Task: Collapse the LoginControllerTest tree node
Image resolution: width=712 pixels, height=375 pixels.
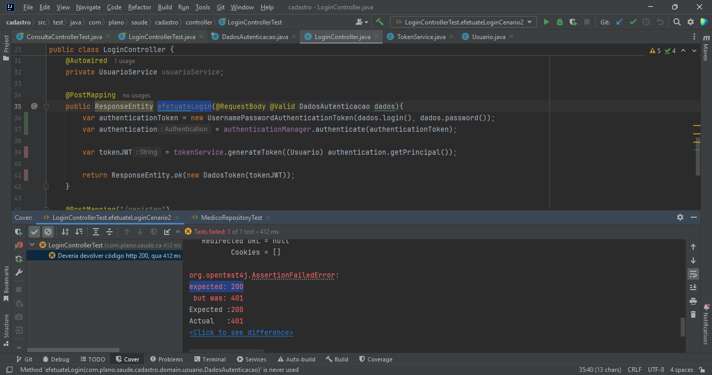Action: pos(32,245)
